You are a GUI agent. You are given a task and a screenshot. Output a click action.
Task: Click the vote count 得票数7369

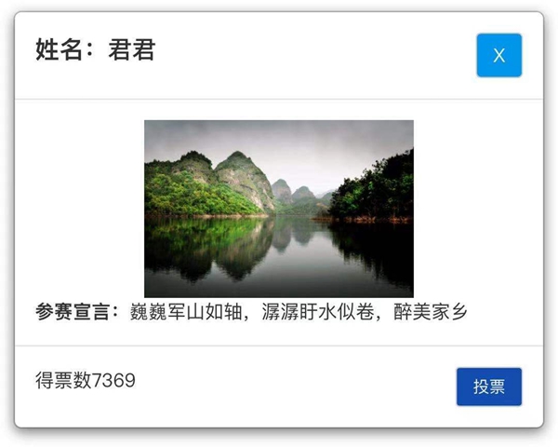click(x=85, y=380)
